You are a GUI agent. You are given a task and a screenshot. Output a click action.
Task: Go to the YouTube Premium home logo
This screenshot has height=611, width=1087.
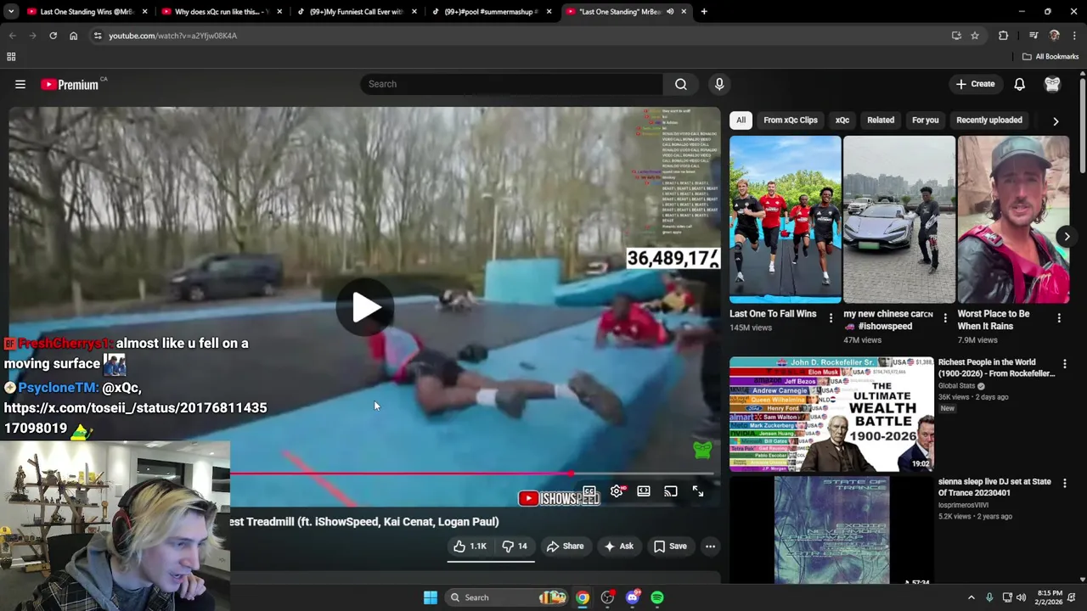click(70, 84)
